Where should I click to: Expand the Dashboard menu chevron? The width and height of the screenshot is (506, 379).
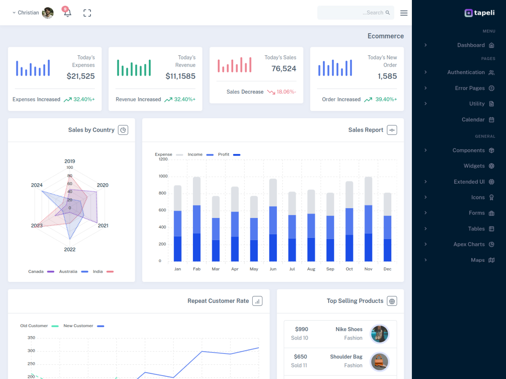pos(426,45)
